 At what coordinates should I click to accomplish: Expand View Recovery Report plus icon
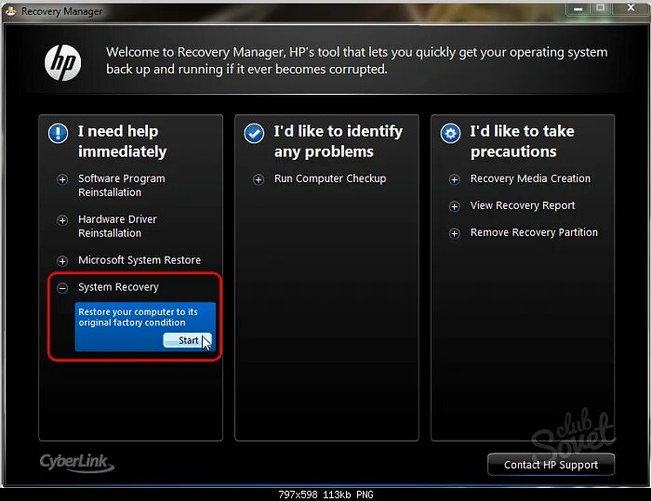pos(454,206)
